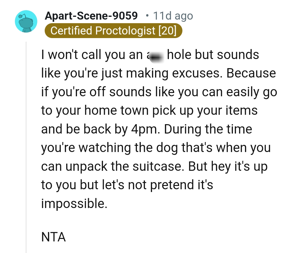Click the first line starting I won't call
The image size is (298, 253).
[150, 55]
